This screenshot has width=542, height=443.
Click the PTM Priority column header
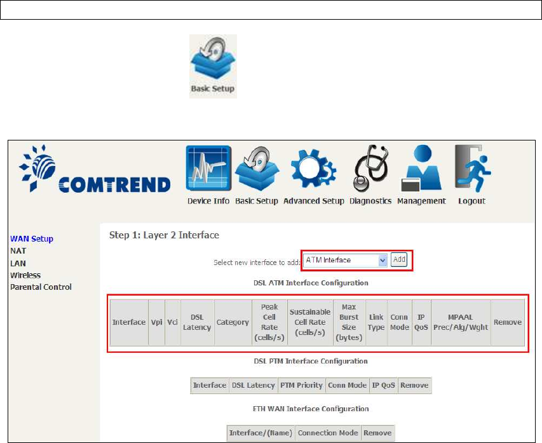point(301,385)
